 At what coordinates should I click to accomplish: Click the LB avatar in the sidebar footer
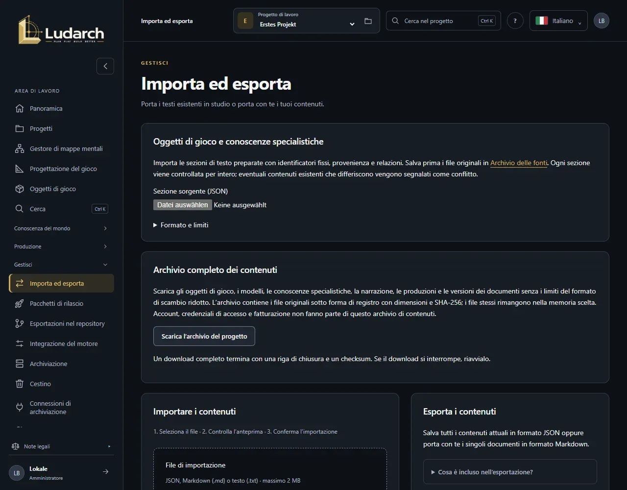[17, 473]
